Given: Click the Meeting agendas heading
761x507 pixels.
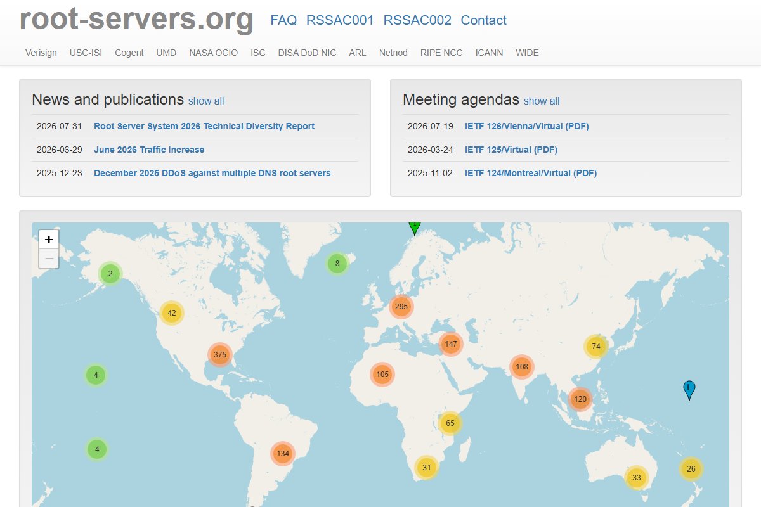Looking at the screenshot, I should pyautogui.click(x=461, y=99).
